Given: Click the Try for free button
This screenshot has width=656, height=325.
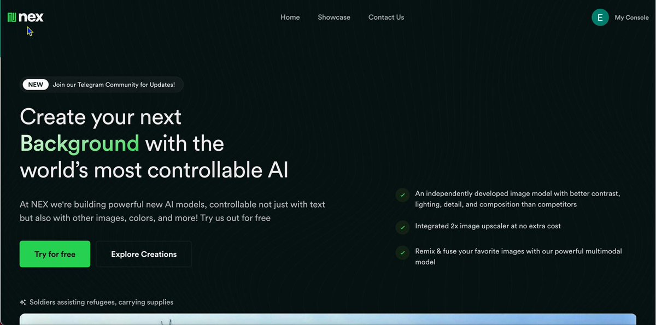Looking at the screenshot, I should pyautogui.click(x=55, y=254).
